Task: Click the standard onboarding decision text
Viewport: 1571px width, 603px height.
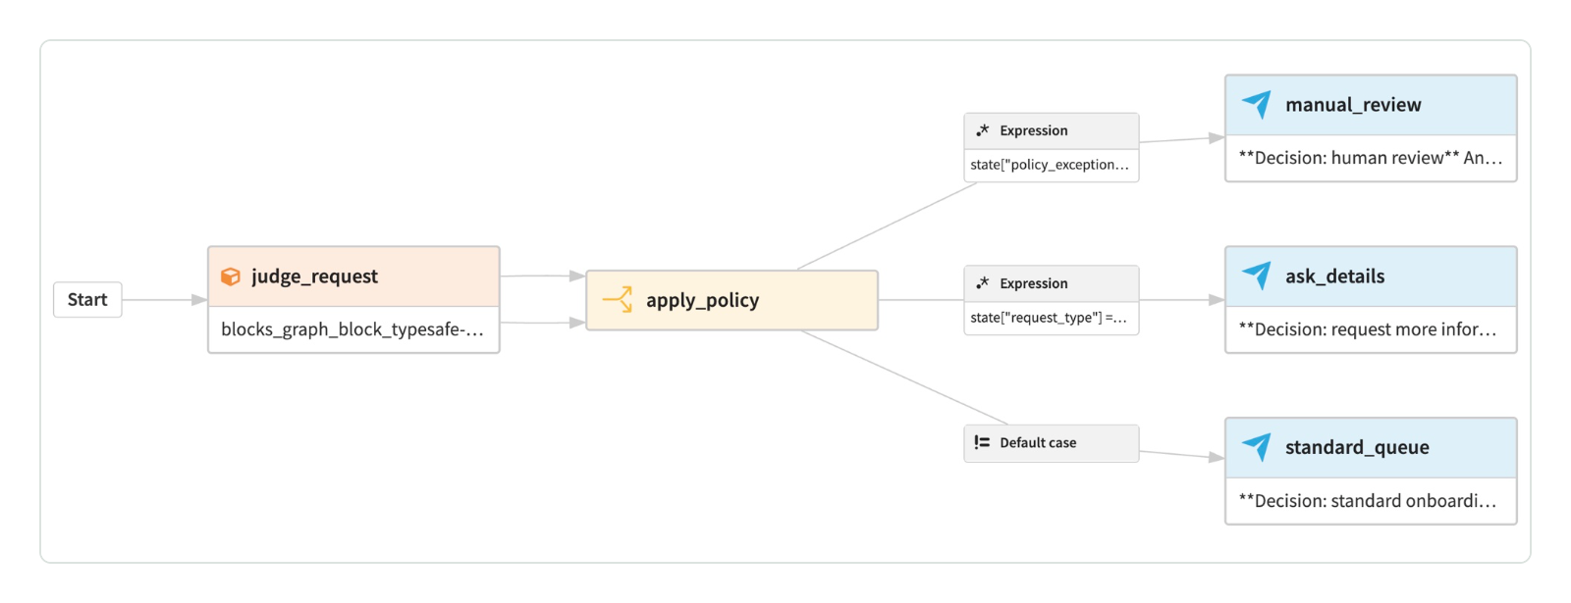Action: coord(1368,501)
